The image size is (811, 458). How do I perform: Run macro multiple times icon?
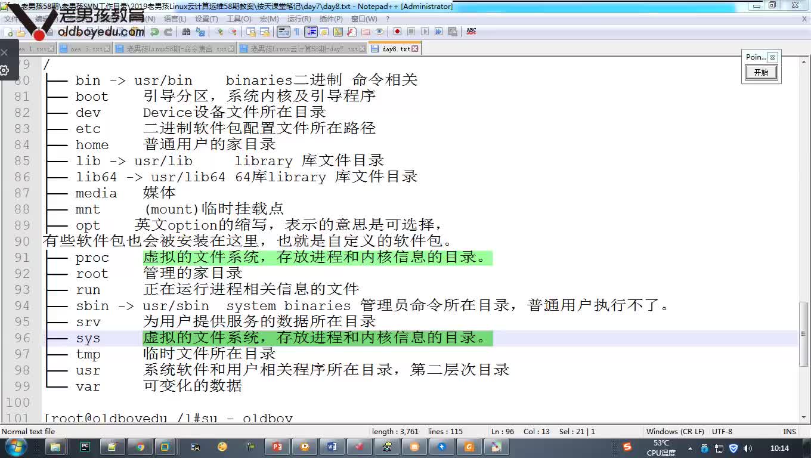click(438, 32)
